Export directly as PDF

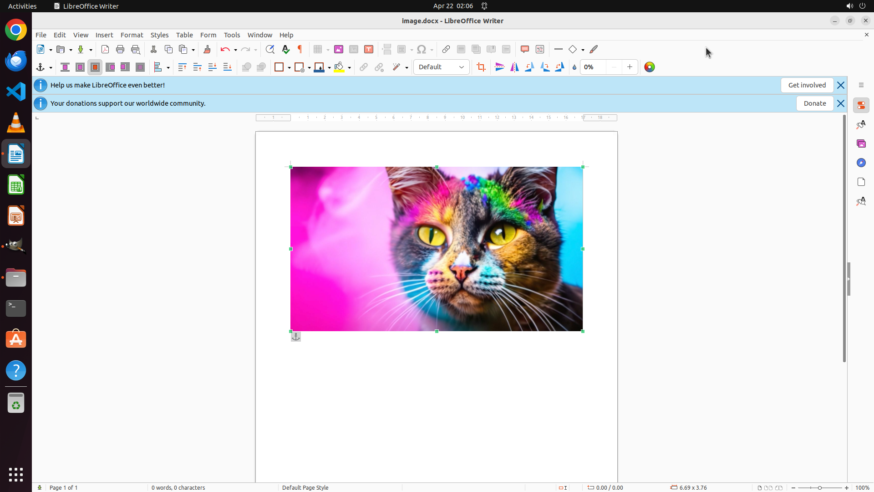pyautogui.click(x=105, y=49)
